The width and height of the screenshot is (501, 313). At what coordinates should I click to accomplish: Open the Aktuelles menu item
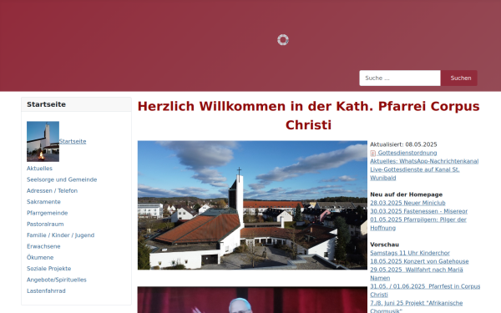click(39, 169)
